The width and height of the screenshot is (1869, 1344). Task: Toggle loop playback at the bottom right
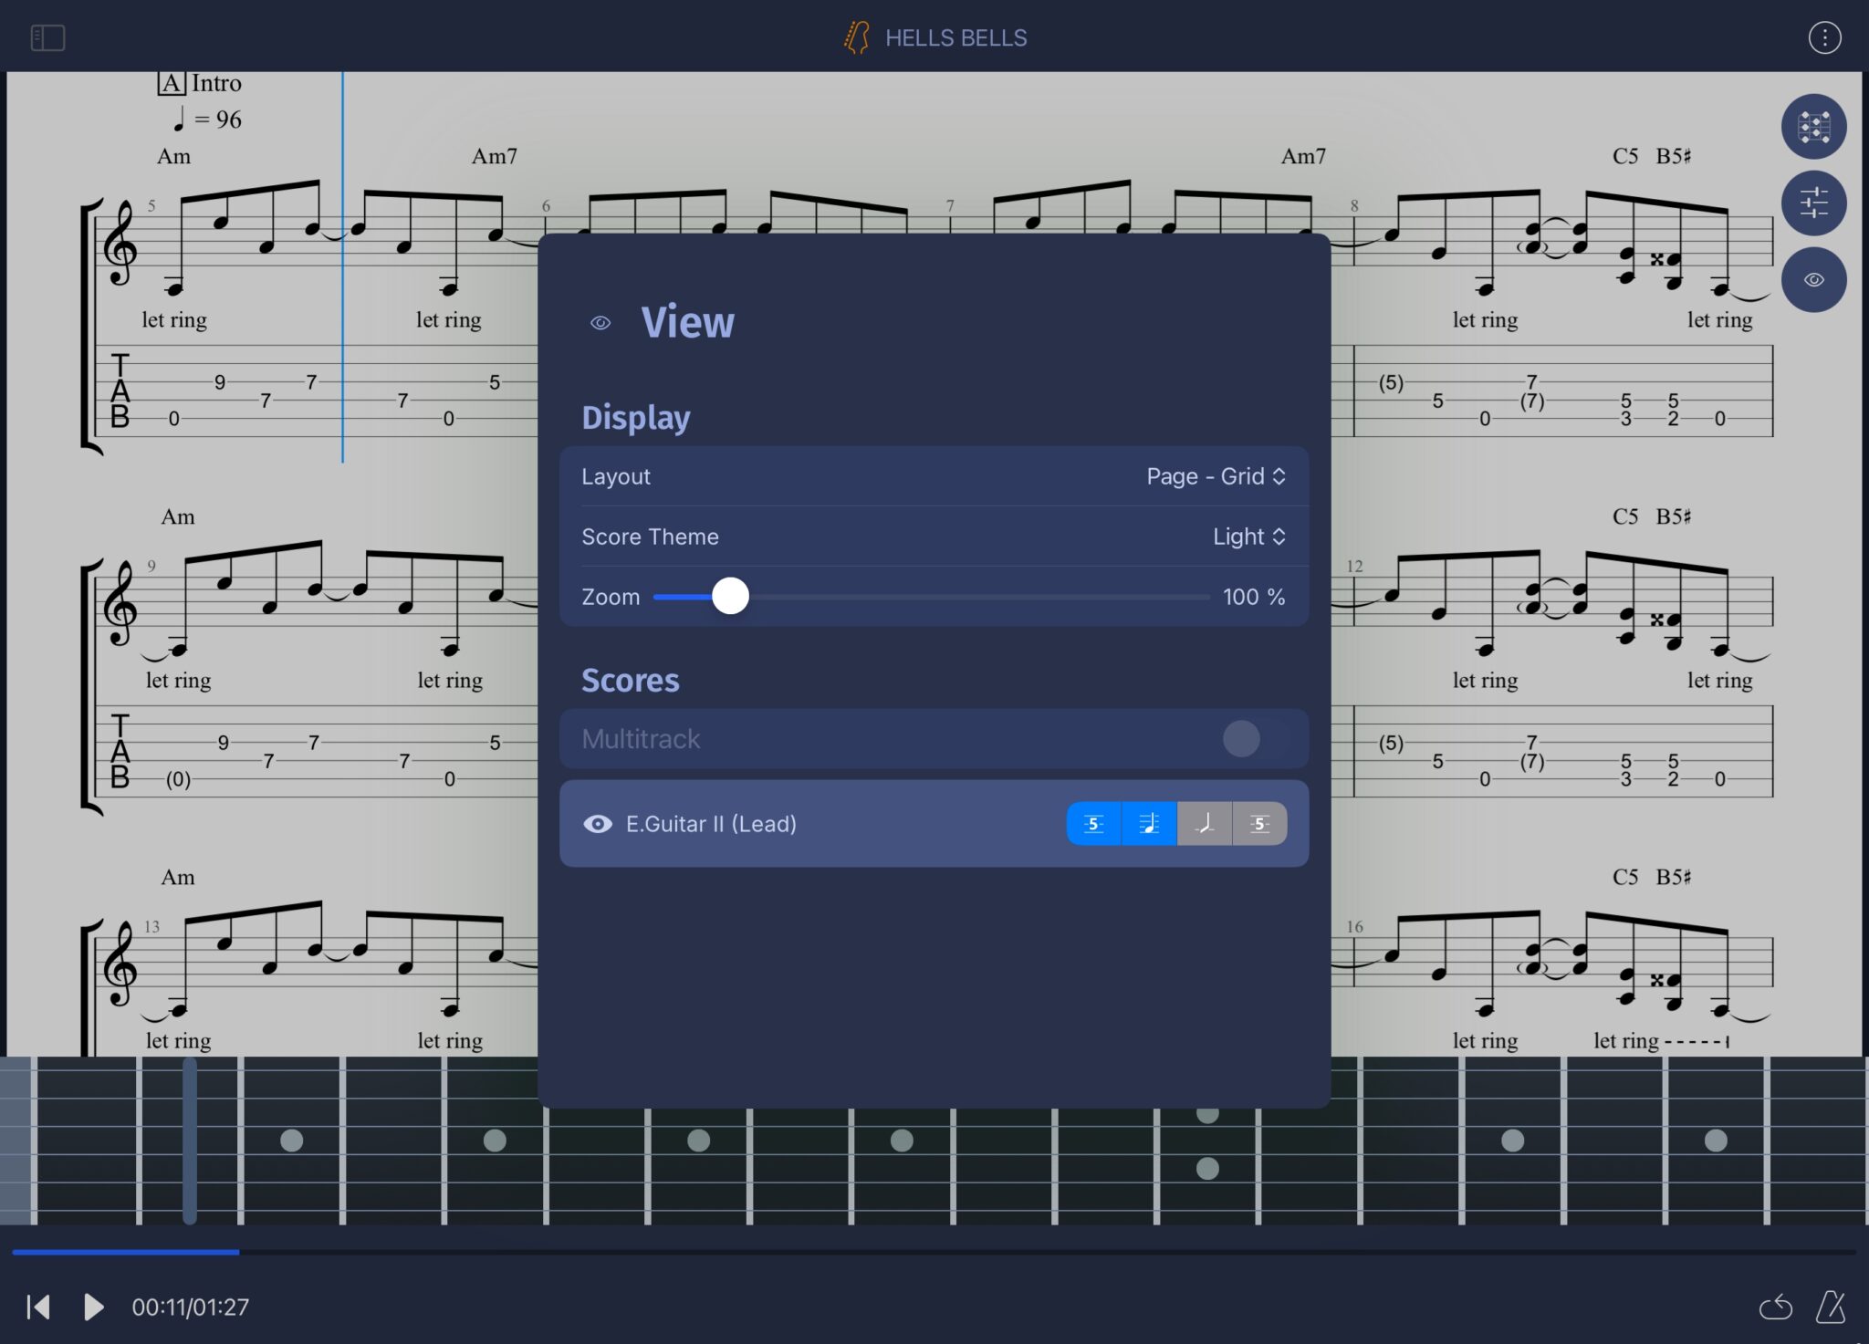[1776, 1307]
